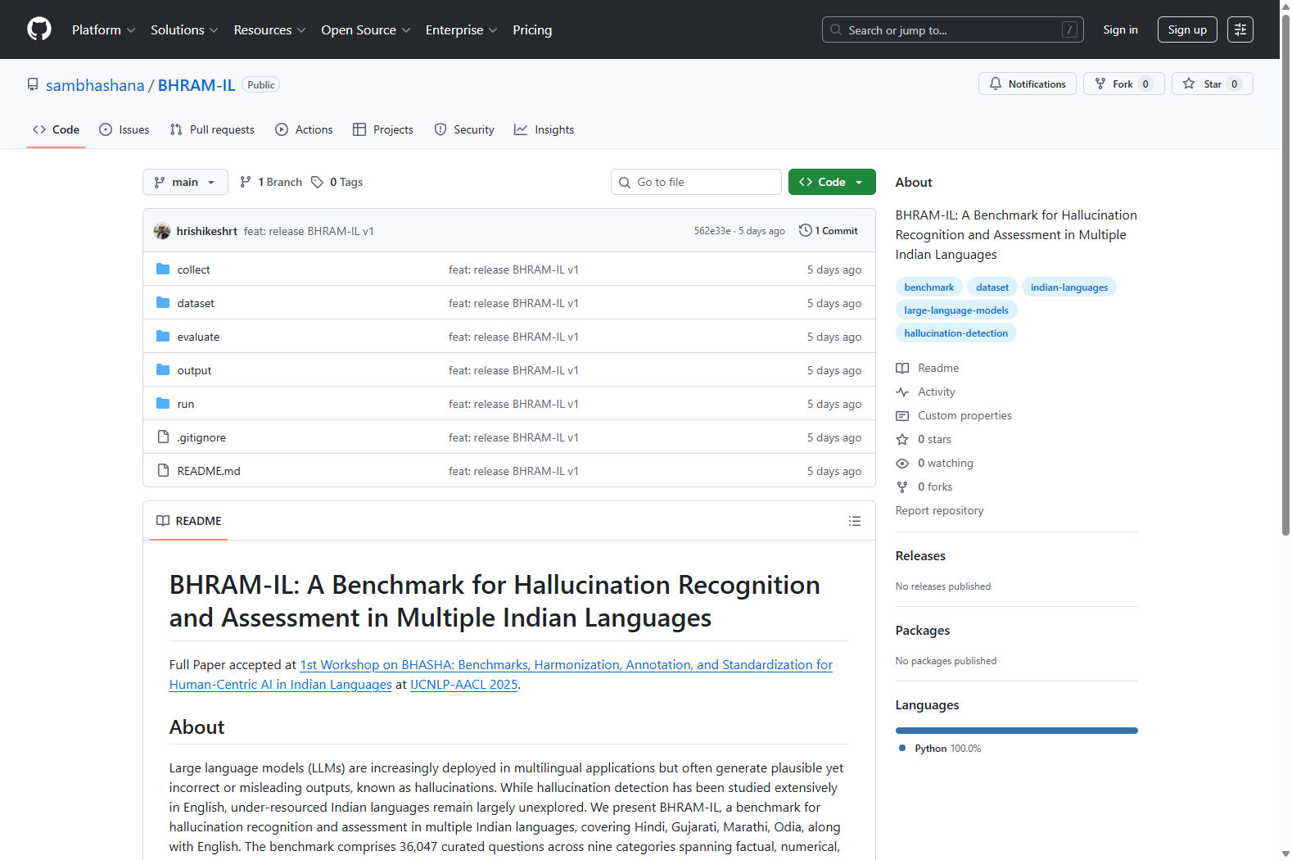This screenshot has height=860, width=1292.
Task: Go to the GitHub homepage logo
Action: click(x=39, y=29)
